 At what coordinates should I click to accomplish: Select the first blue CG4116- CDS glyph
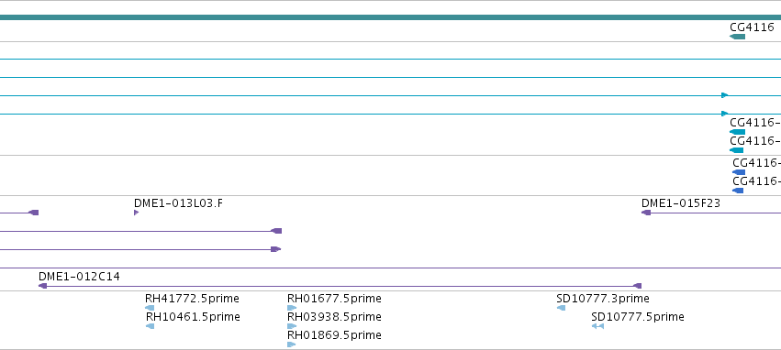point(739,172)
